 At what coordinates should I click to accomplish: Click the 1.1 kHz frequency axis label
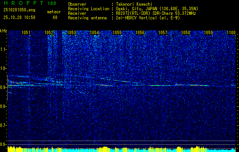point(3,49)
